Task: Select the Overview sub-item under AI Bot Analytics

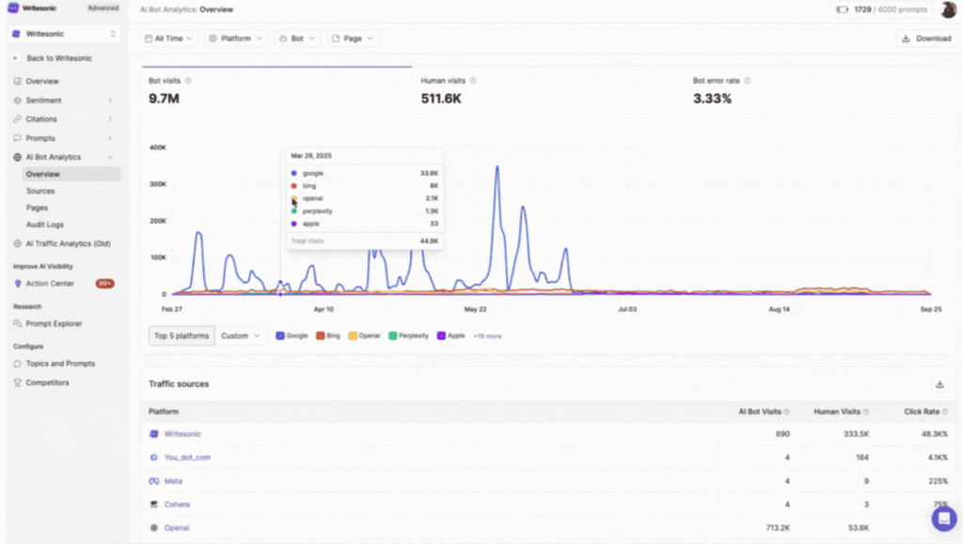Action: click(x=71, y=174)
